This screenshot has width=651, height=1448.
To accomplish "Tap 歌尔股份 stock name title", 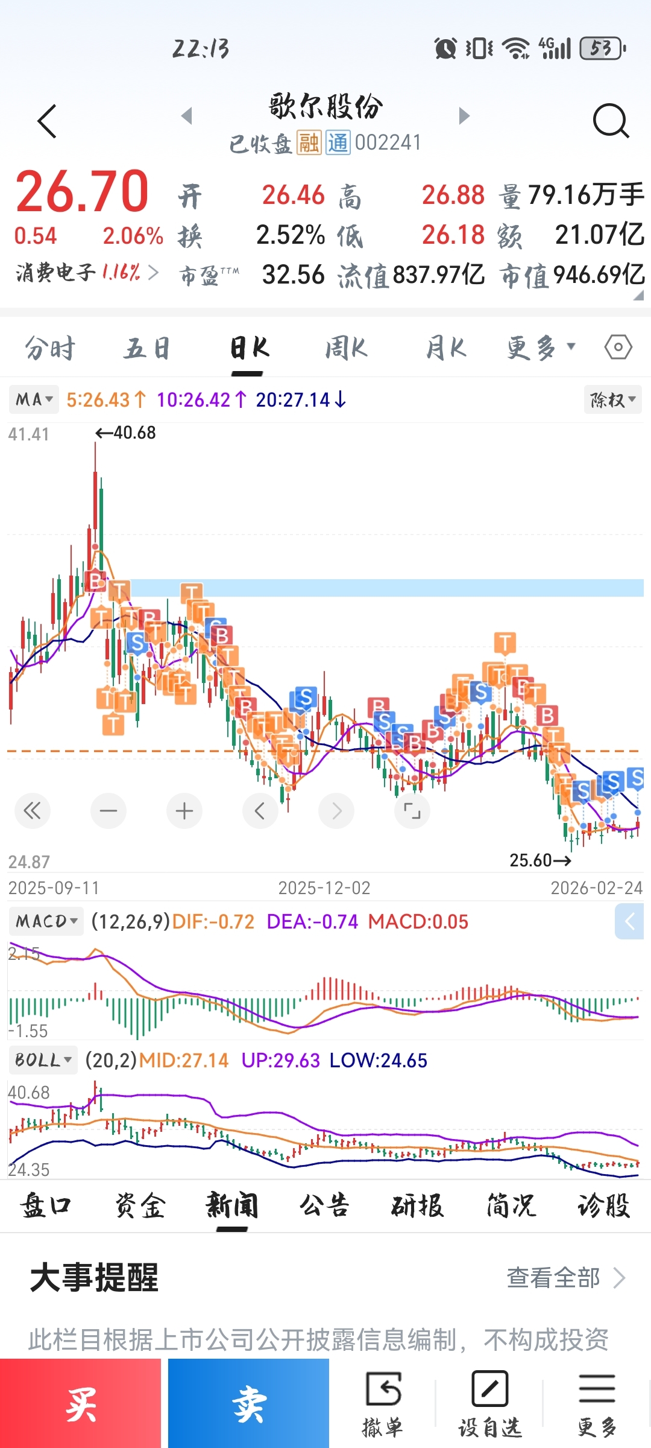I will (x=325, y=107).
